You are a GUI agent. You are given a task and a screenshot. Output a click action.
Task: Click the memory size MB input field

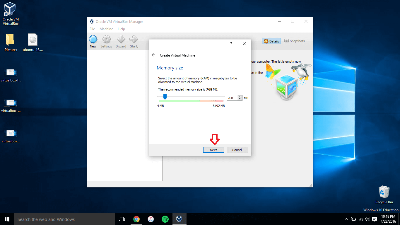click(x=232, y=98)
